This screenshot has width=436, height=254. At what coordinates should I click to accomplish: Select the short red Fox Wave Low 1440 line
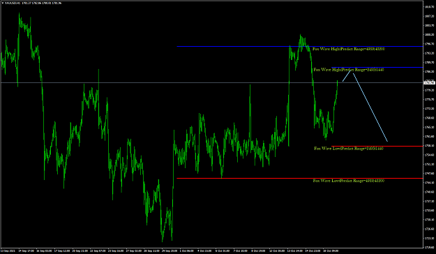click(x=377, y=146)
